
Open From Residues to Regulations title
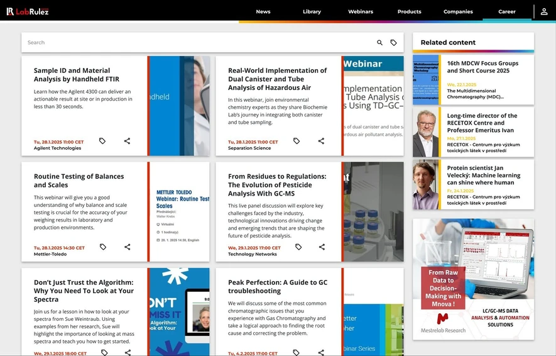pos(277,185)
